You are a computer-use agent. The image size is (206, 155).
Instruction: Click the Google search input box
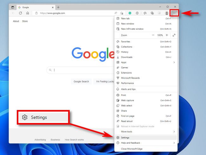[80, 70]
